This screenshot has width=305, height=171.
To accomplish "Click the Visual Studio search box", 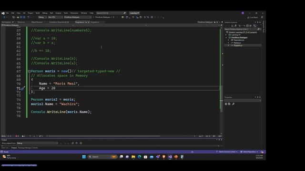I will [x=111, y=13].
